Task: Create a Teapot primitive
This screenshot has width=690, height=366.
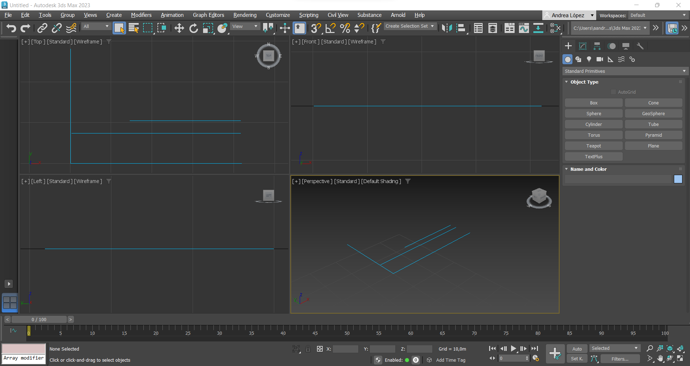Action: 593,146
